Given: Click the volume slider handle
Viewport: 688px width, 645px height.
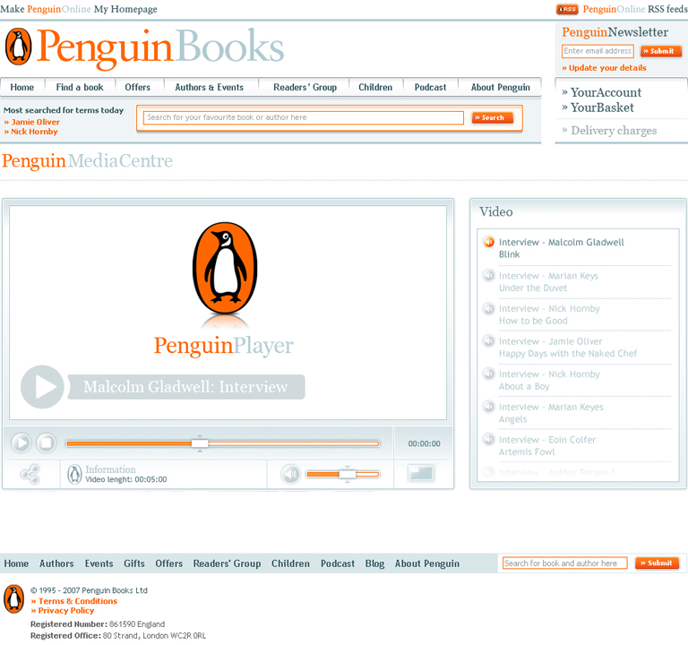Looking at the screenshot, I should pyautogui.click(x=346, y=474).
